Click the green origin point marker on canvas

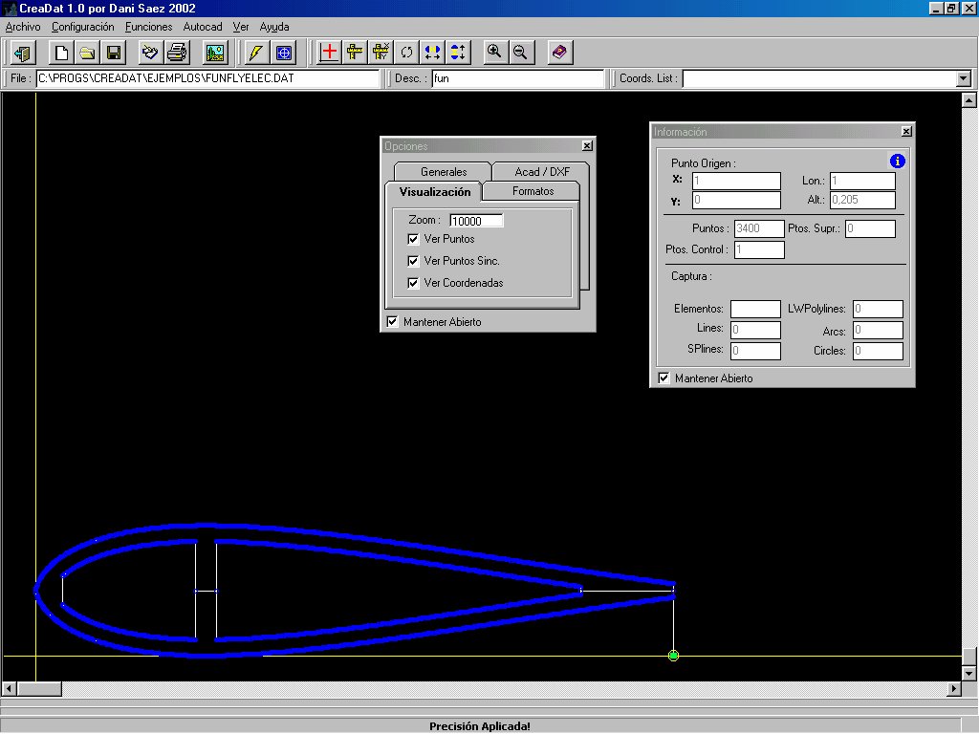[673, 656]
